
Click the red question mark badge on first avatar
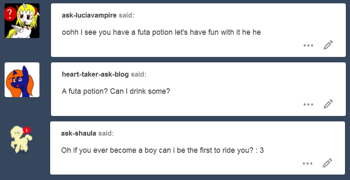pos(10,14)
